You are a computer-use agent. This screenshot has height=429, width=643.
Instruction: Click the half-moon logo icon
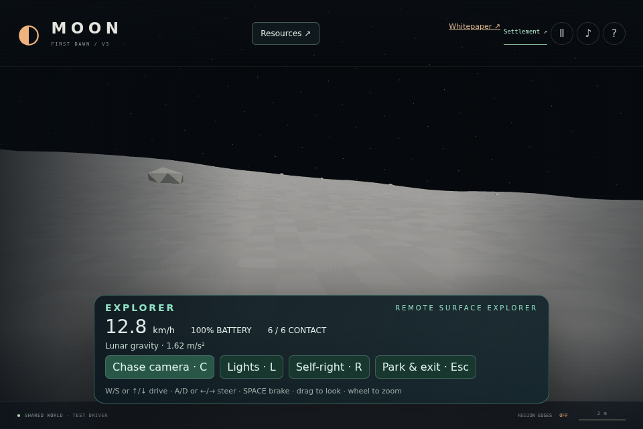point(29,36)
